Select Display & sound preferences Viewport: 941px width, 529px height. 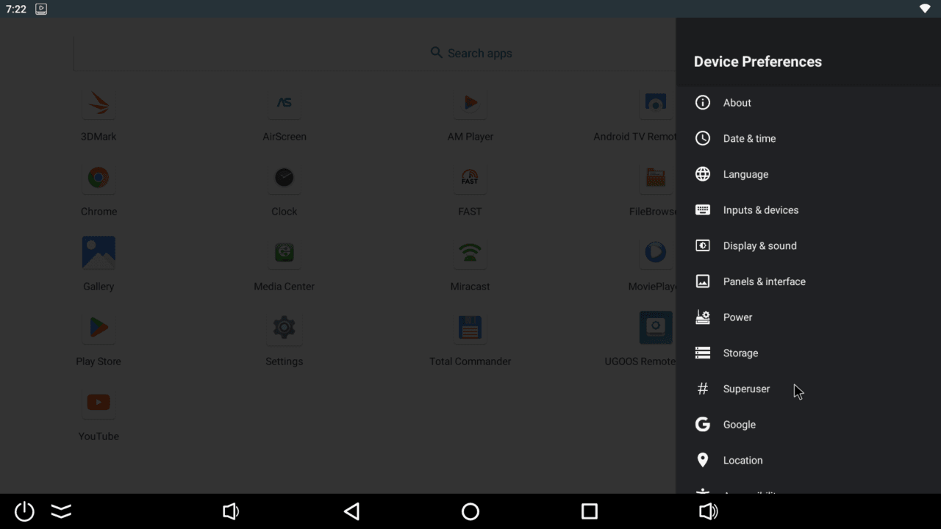pos(759,246)
